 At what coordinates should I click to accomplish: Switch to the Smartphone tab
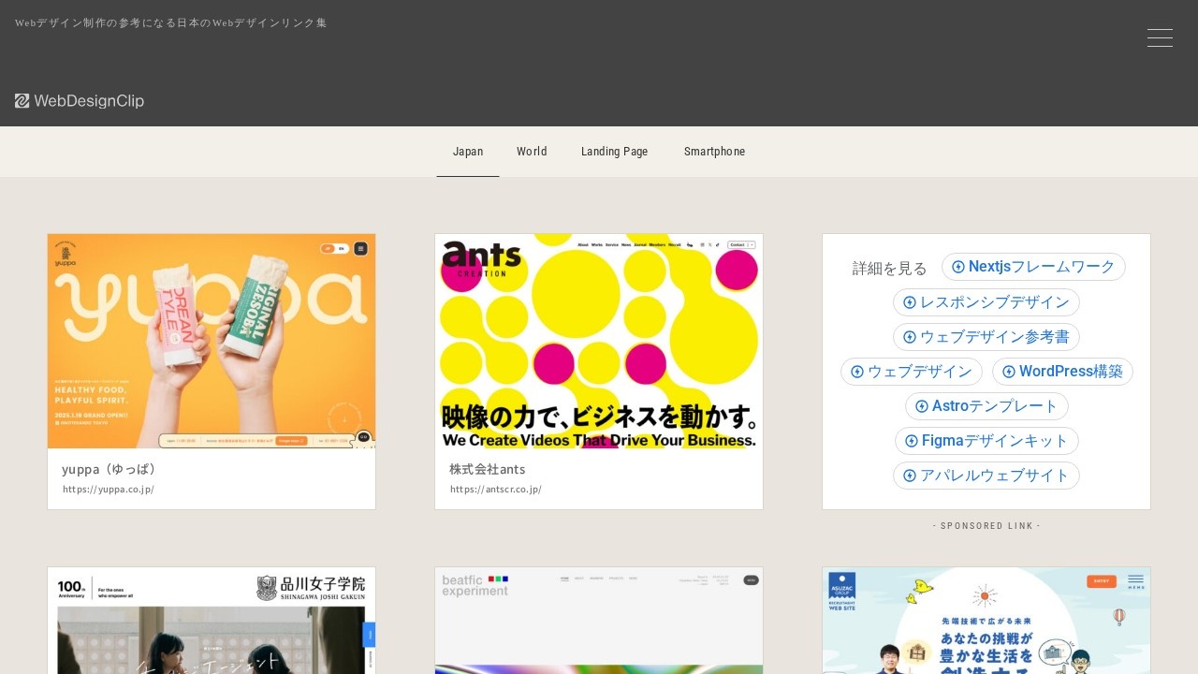point(715,152)
